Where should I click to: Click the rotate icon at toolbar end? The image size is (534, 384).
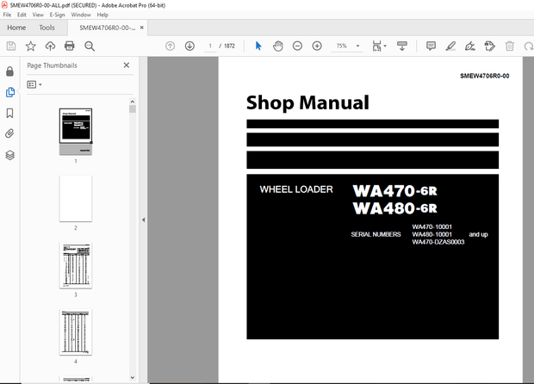point(529,46)
